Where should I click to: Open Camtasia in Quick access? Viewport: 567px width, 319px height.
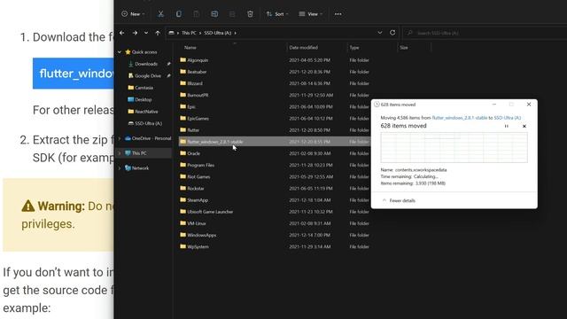coord(144,88)
